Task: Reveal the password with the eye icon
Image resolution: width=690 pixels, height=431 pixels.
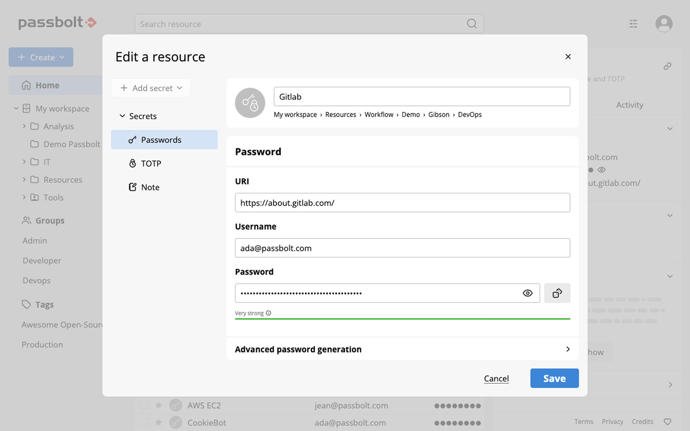Action: click(x=528, y=293)
